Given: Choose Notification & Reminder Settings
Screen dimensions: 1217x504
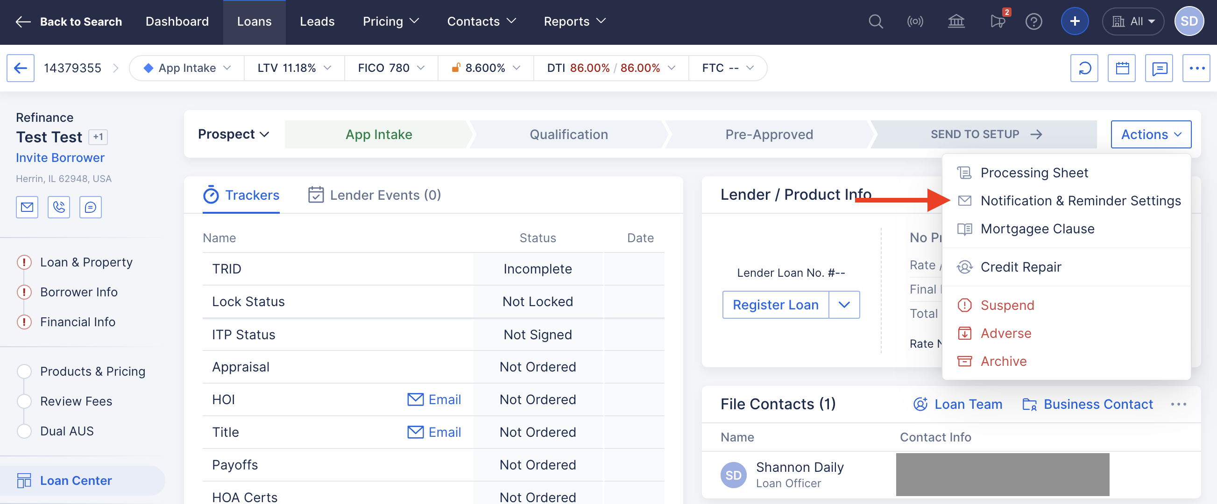Looking at the screenshot, I should [x=1080, y=201].
